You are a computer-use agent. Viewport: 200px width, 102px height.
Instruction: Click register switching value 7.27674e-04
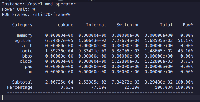tap(126, 41)
